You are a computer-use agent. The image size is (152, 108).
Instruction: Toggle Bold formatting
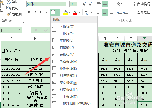tap(29, 12)
